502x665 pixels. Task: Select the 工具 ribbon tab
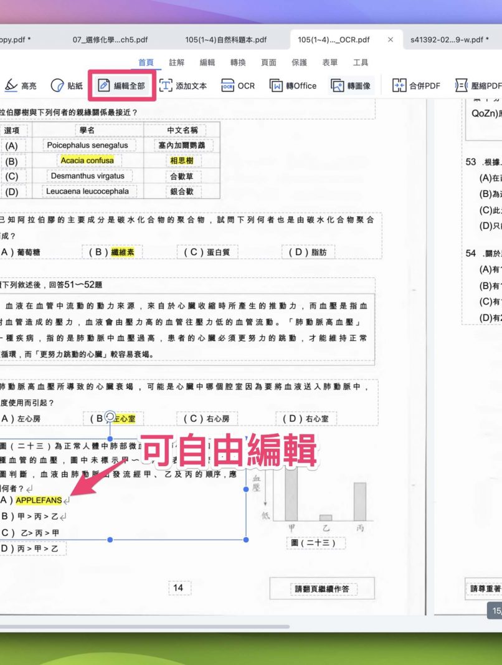point(361,62)
